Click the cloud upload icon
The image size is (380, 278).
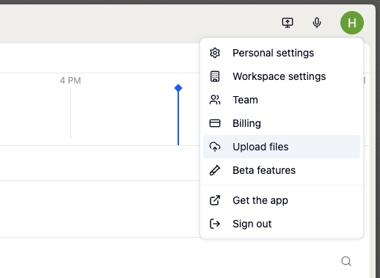(x=215, y=147)
